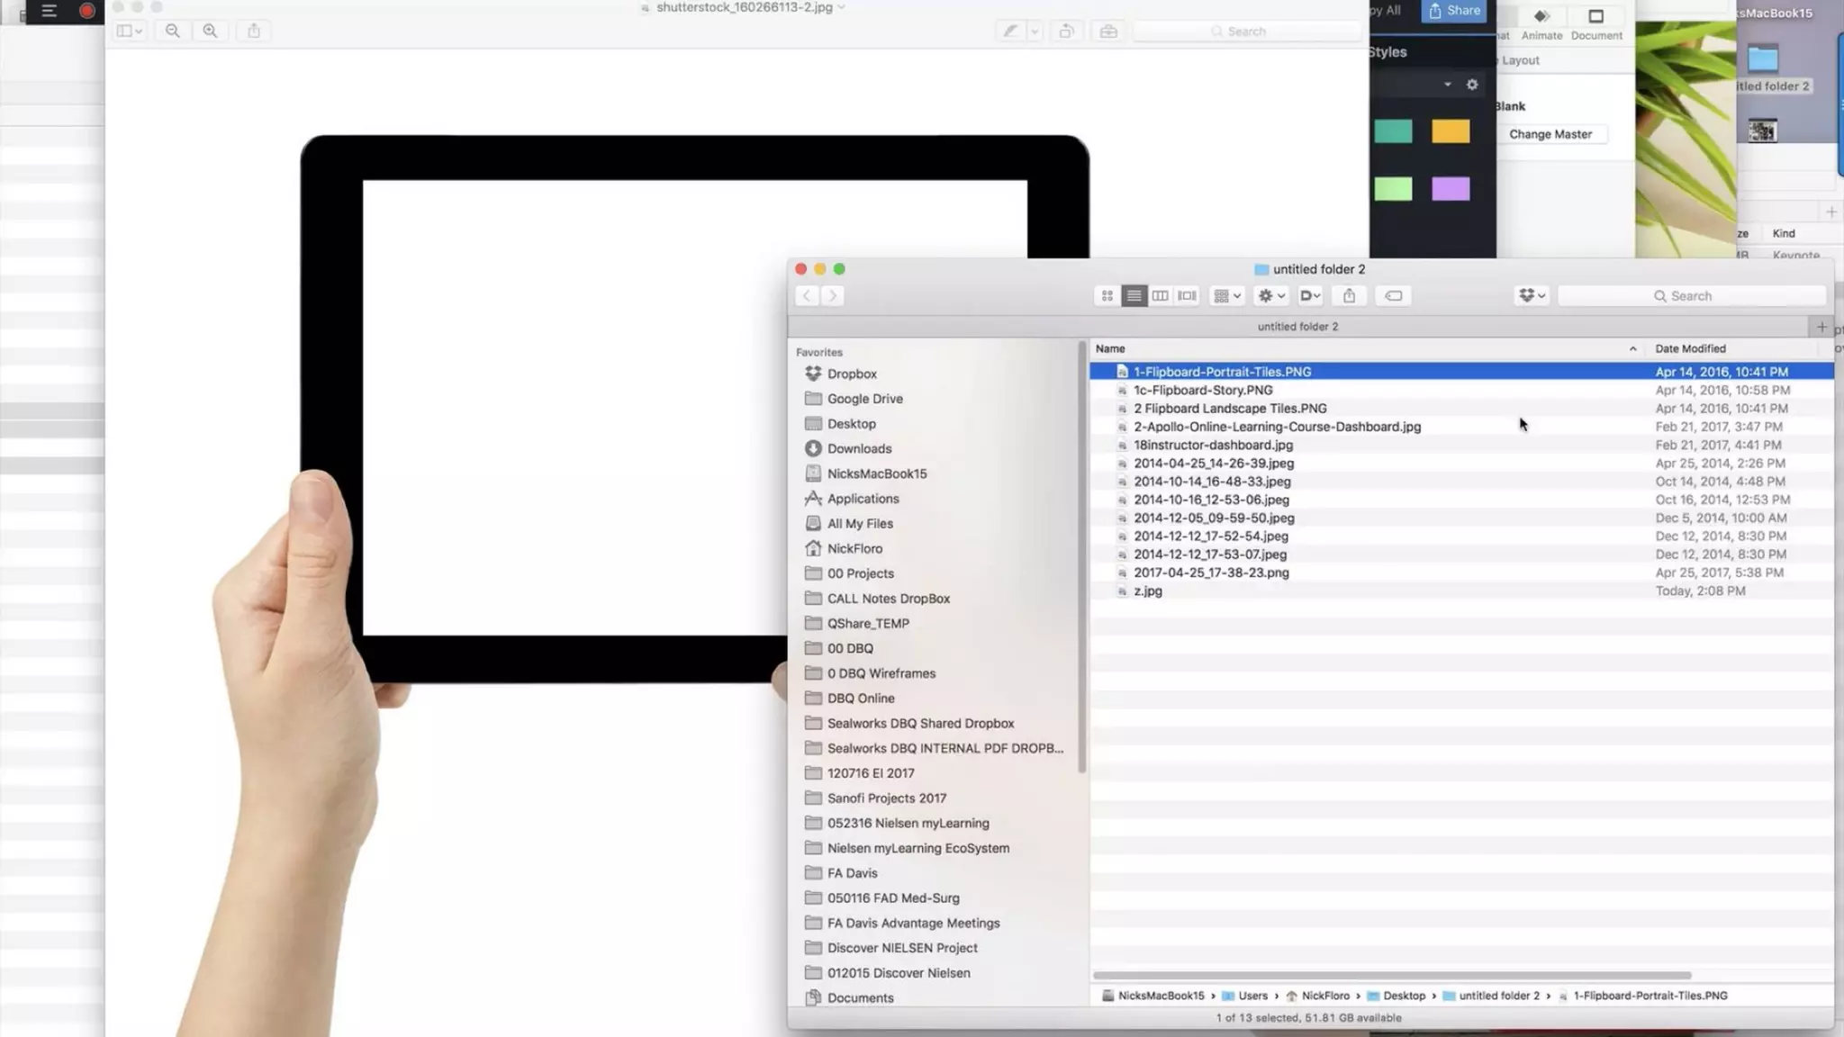Screen dimensions: 1844x1037
Task: Switch Finder to column view
Action: (x=1161, y=295)
